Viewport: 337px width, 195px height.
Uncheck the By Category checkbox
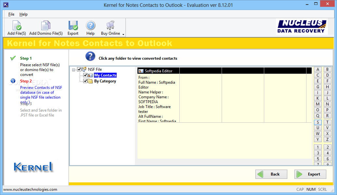[x=85, y=81]
